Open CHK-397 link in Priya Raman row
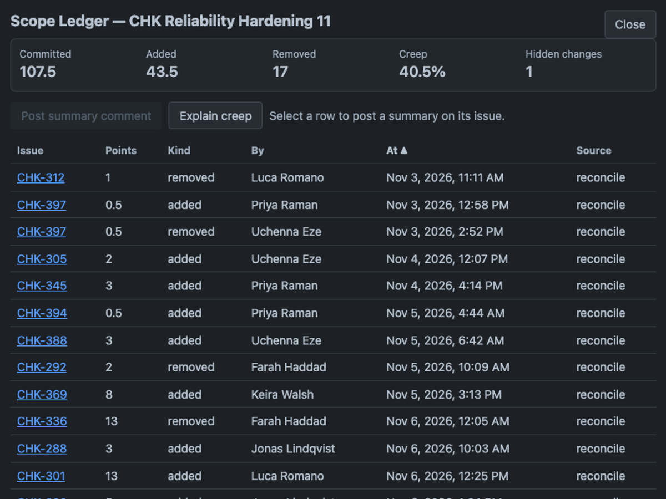Viewport: 666px width, 499px height. [42, 205]
